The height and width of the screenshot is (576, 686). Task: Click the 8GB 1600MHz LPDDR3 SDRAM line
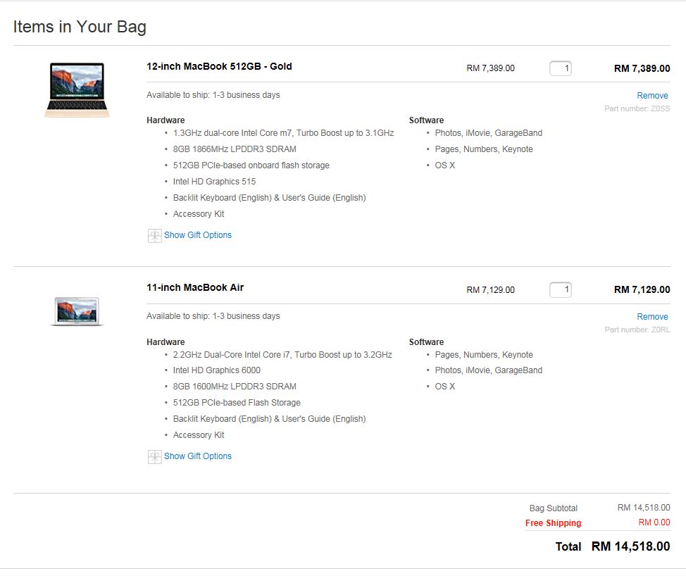235,387
